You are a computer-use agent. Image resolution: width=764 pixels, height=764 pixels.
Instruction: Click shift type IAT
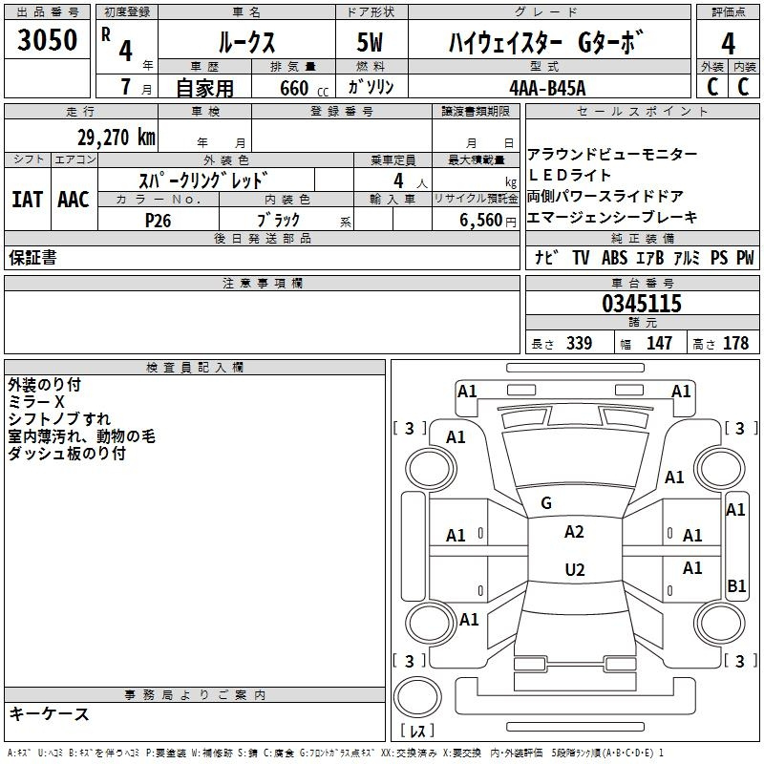[27, 200]
